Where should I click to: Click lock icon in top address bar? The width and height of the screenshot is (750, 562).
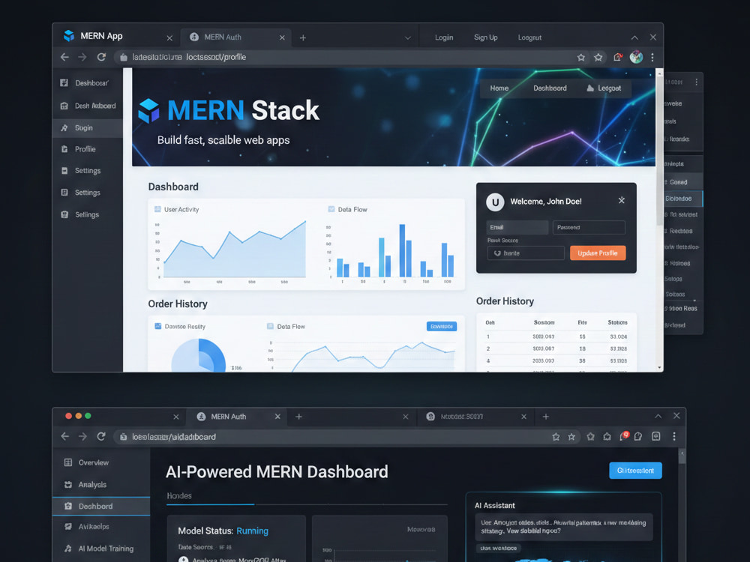click(124, 57)
